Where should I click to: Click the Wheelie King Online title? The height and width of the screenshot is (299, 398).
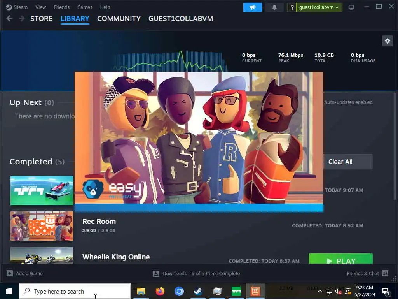(116, 257)
